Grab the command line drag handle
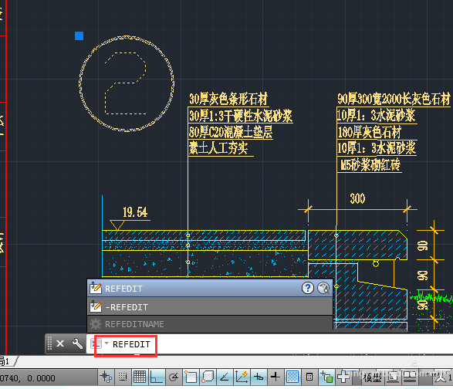Screen dimensions: 453x389 pos(49,343)
